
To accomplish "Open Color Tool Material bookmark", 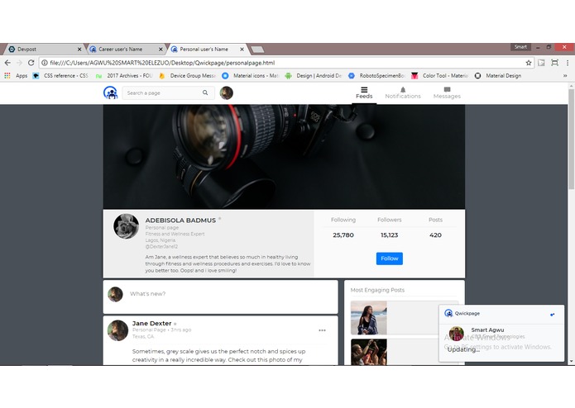I will [440, 76].
